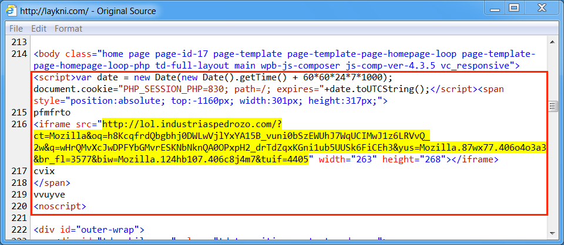Click the 'PHP_SESSION_PHP=830' cookie string
564x245 pixels.
[x=174, y=89]
